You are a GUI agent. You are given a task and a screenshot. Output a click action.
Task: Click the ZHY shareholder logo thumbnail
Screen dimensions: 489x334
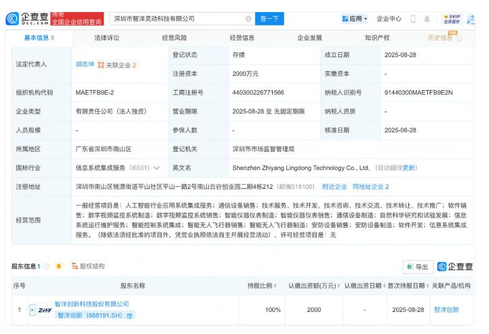[x=45, y=310]
